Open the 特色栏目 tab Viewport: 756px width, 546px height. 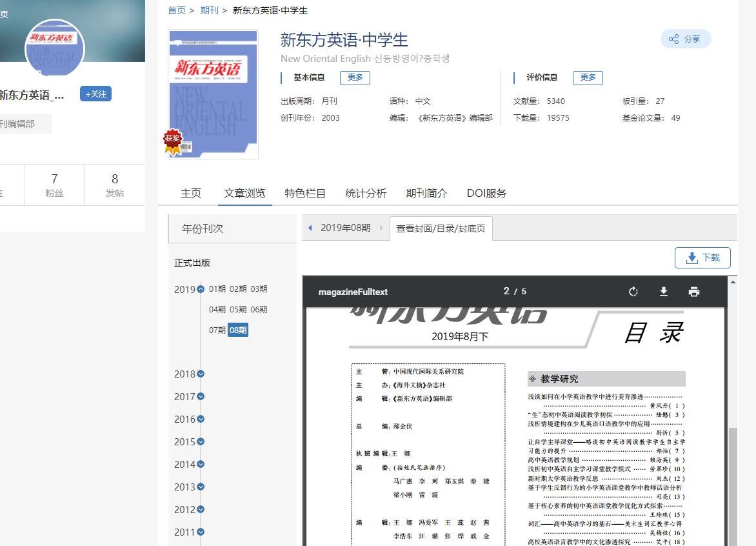(x=304, y=194)
